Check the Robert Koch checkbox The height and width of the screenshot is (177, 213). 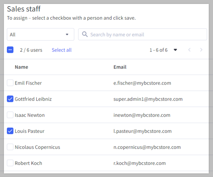[10, 163]
